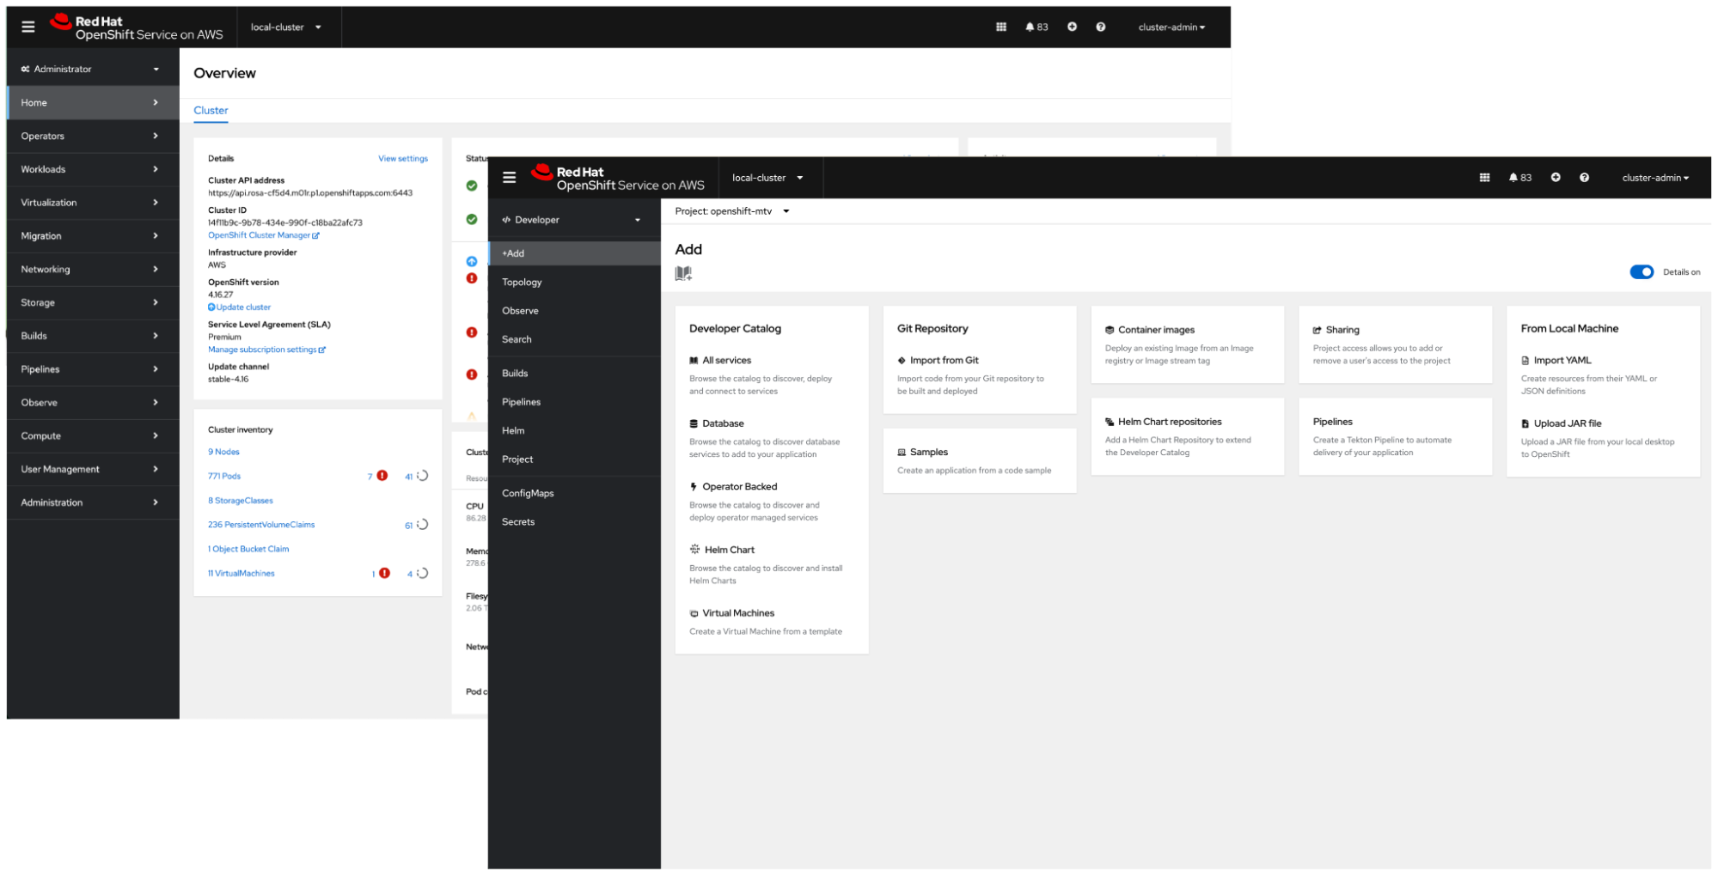Toggle the hamburger menu in the back Administrator console
This screenshot has width=1718, height=876.
coord(28,27)
